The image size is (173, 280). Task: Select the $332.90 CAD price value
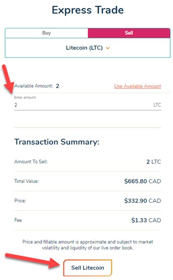(143, 201)
